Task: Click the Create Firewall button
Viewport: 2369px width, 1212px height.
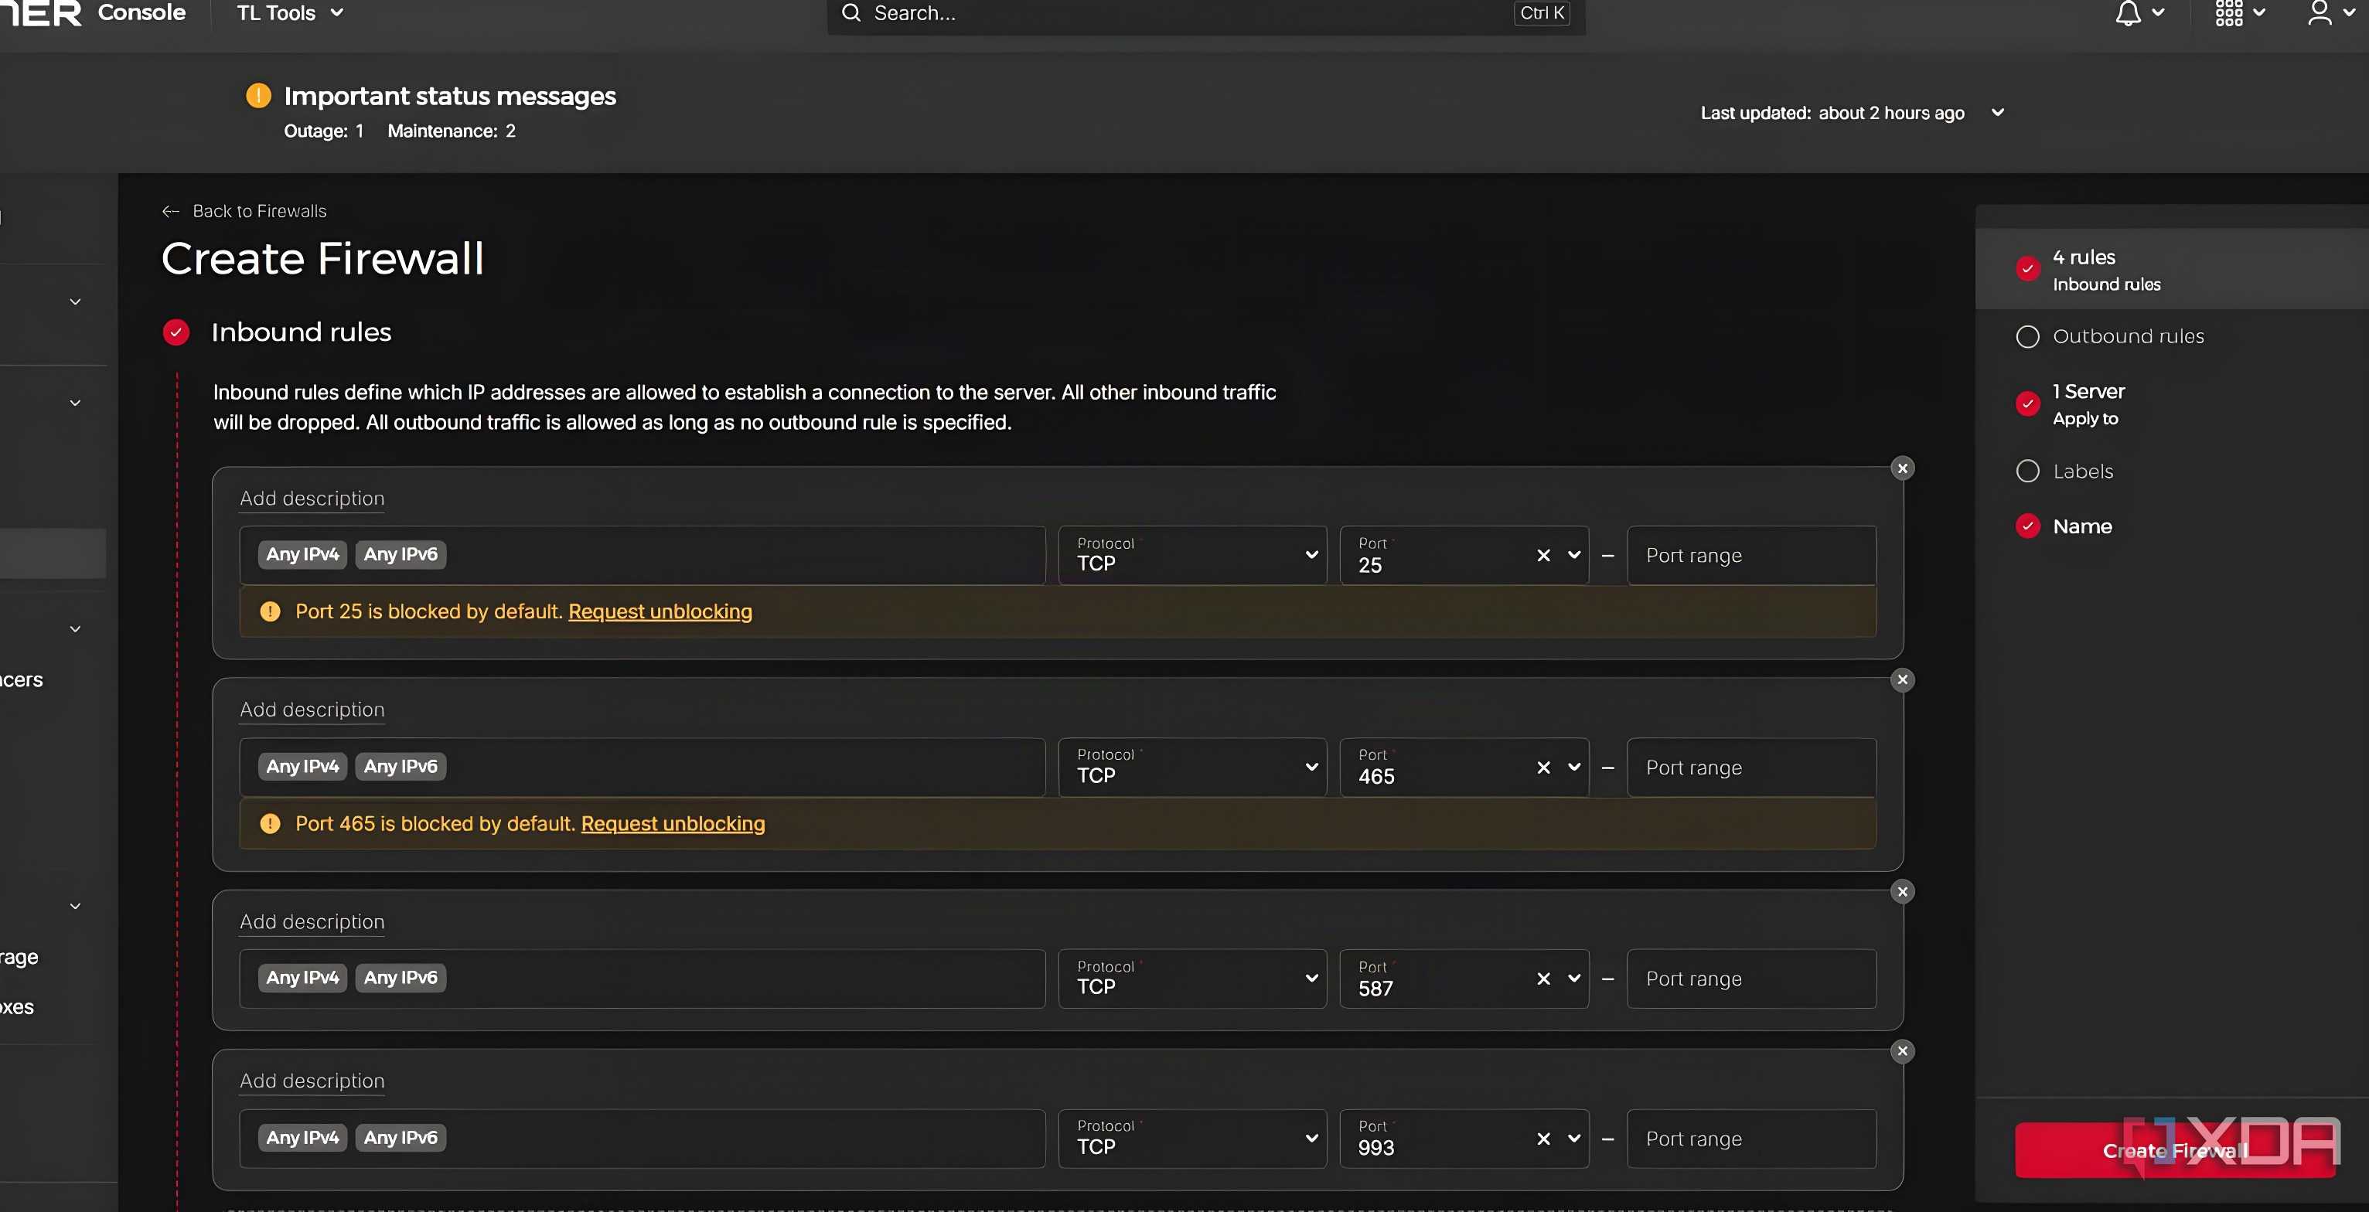Action: coord(2174,1150)
